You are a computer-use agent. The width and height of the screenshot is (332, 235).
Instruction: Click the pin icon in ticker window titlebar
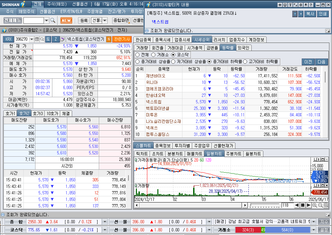click(306, 5)
